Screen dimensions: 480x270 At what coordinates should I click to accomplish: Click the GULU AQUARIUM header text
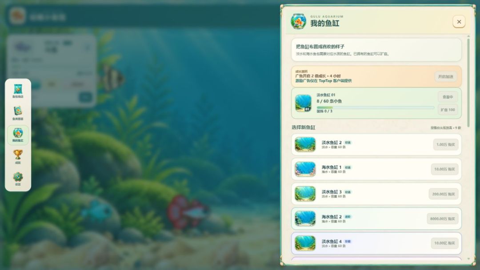(327, 16)
